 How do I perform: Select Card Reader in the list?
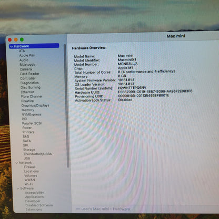pyautogui.click(x=29, y=74)
